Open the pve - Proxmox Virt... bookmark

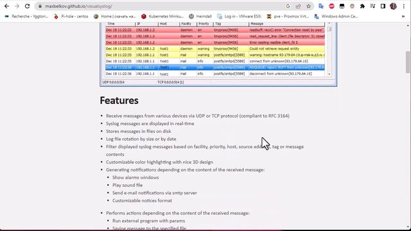288,16
